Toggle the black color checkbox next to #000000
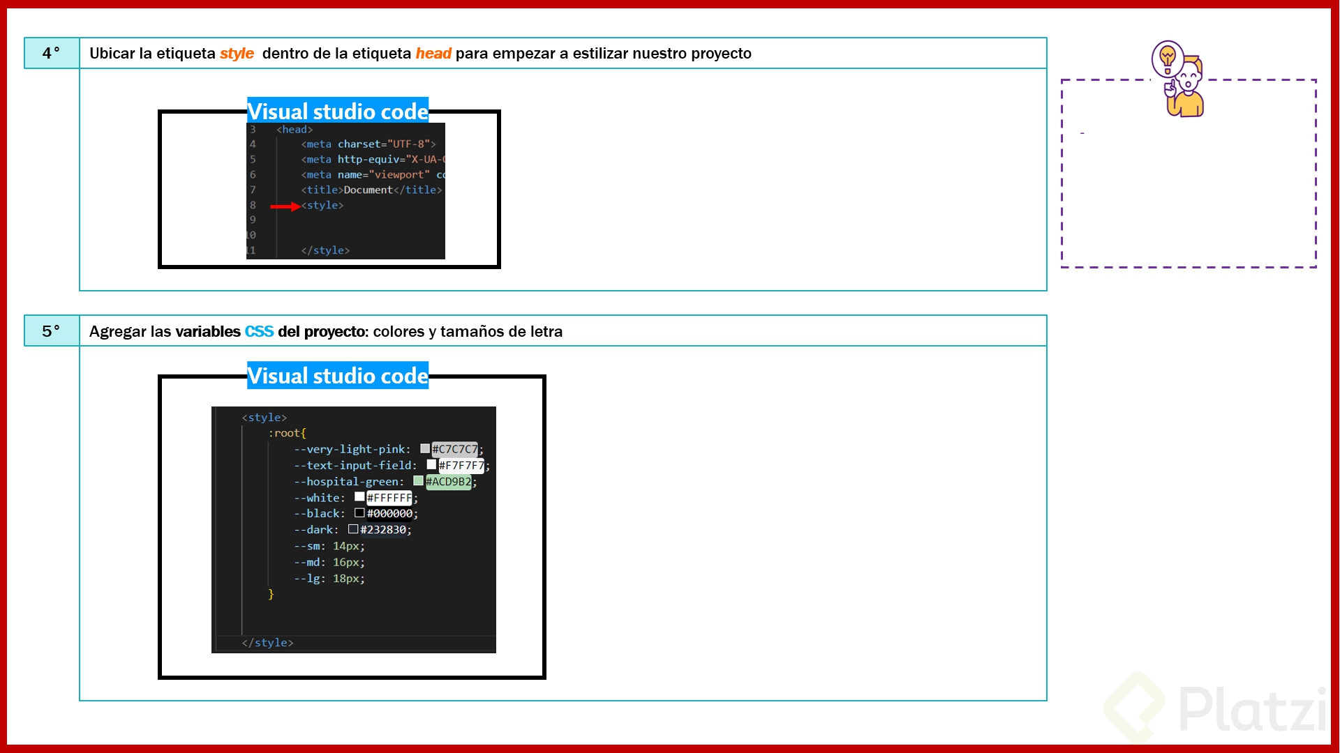The height and width of the screenshot is (753, 1340). (360, 512)
